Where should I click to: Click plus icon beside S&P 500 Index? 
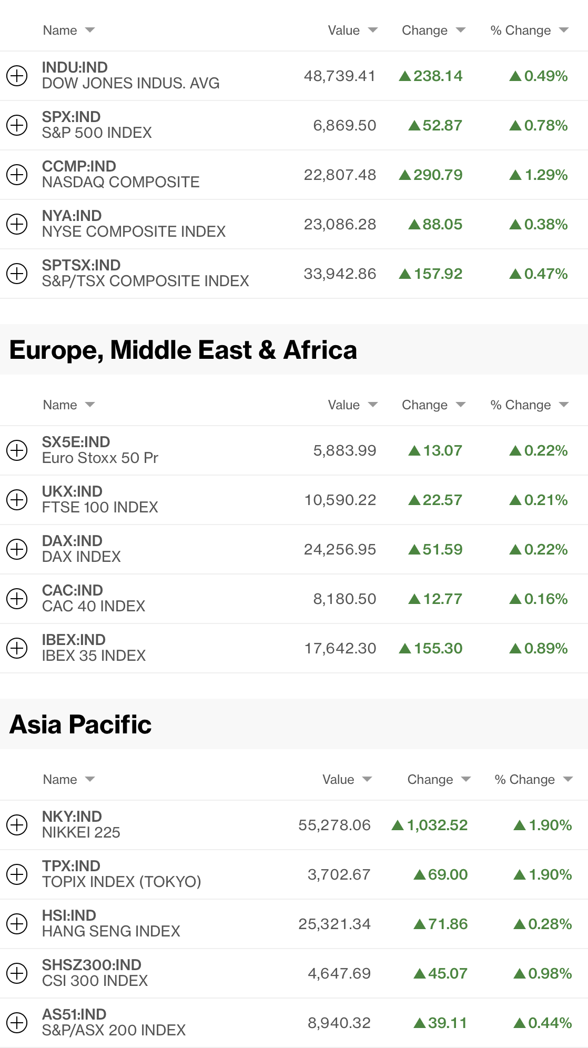17,125
